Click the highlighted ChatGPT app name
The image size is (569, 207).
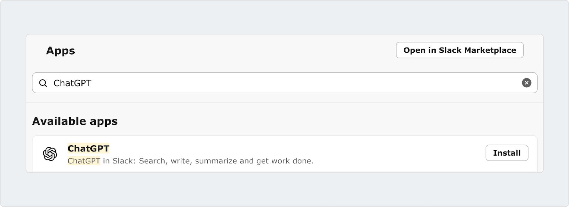[x=88, y=149]
